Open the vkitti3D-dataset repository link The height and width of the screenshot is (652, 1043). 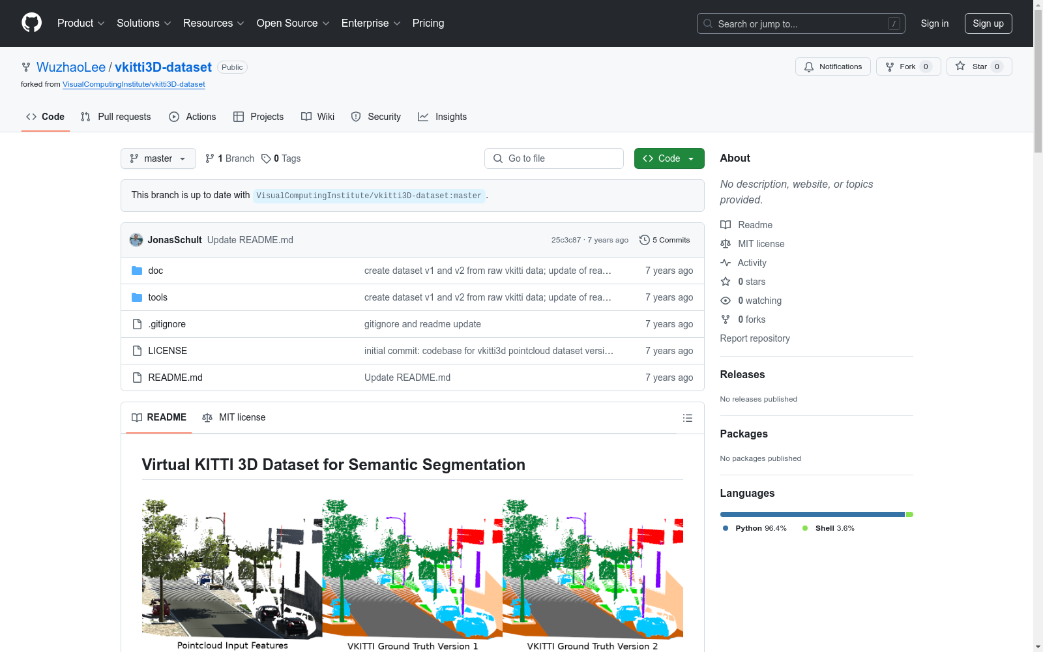coord(163,67)
